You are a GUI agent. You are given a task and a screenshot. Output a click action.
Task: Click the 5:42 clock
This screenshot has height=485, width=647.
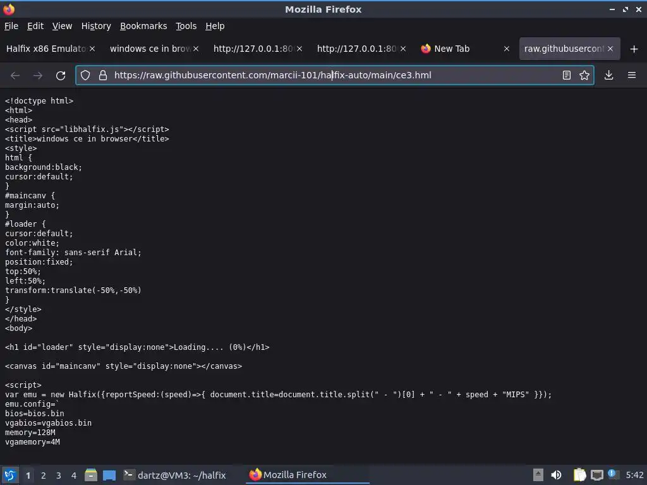click(634, 475)
